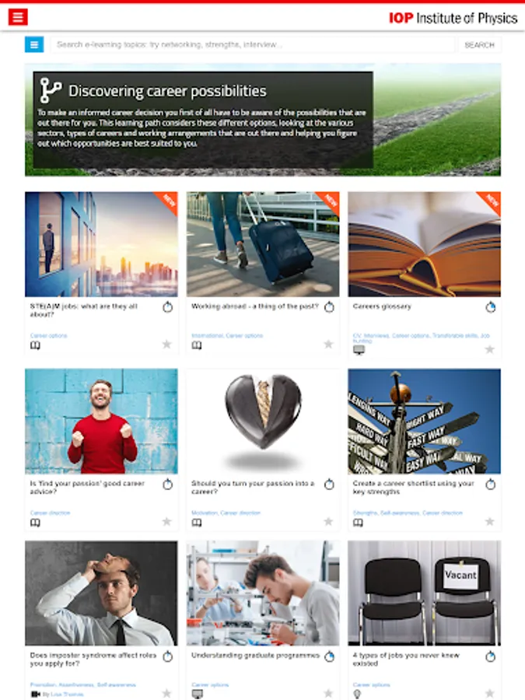Click progress circle on 'Create a career shortlist'
The image size is (525, 700).
click(x=490, y=484)
